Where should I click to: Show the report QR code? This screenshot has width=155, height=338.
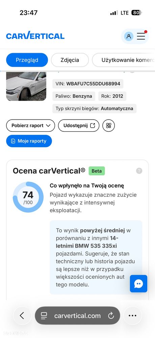pyautogui.click(x=108, y=125)
